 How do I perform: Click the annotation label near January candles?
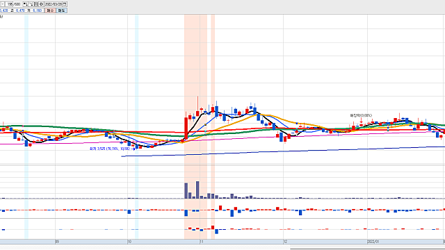(x=361, y=115)
